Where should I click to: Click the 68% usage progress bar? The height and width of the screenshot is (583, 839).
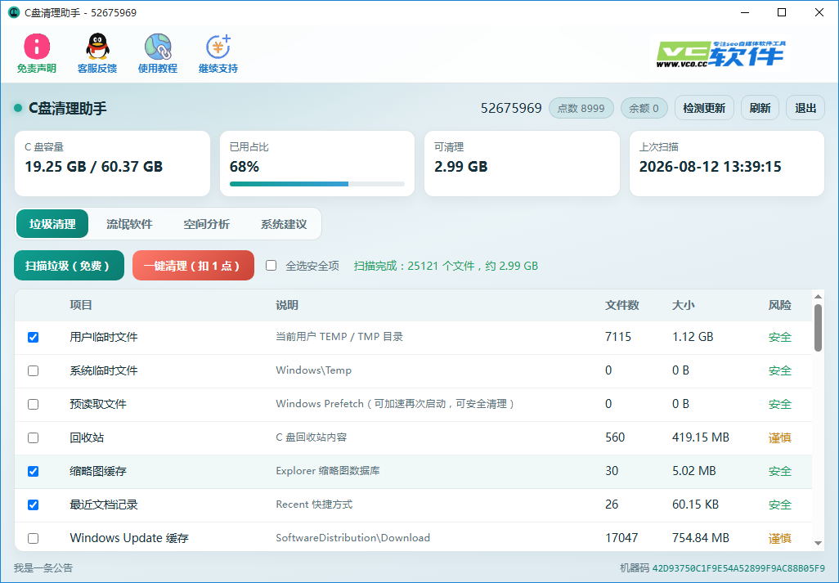pos(317,184)
